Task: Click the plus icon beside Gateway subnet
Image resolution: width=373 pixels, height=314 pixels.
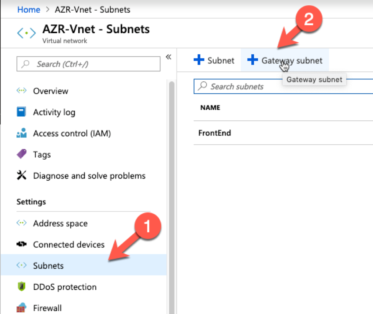Action: pos(253,60)
